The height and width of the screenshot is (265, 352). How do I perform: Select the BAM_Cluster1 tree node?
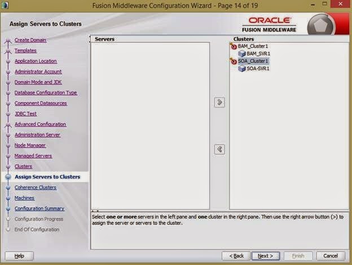tap(253, 46)
